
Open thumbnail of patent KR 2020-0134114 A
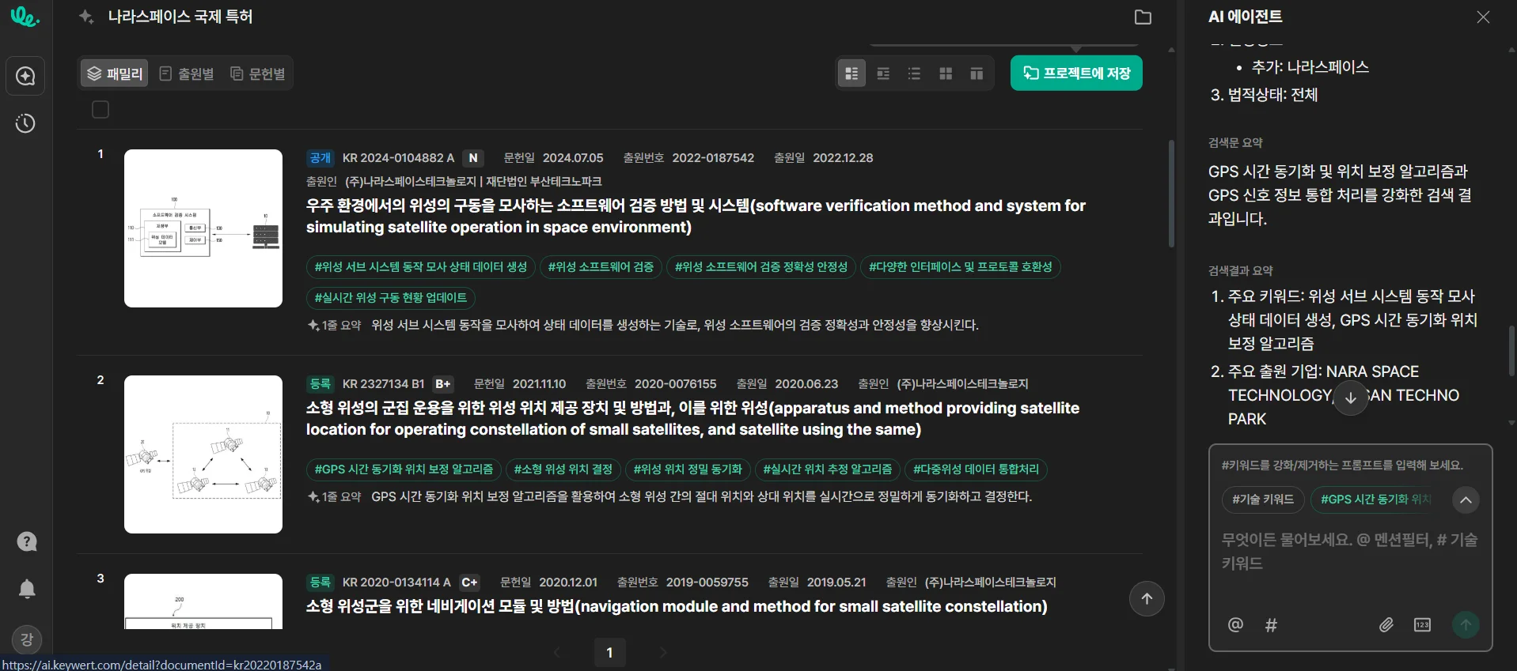[x=203, y=601]
